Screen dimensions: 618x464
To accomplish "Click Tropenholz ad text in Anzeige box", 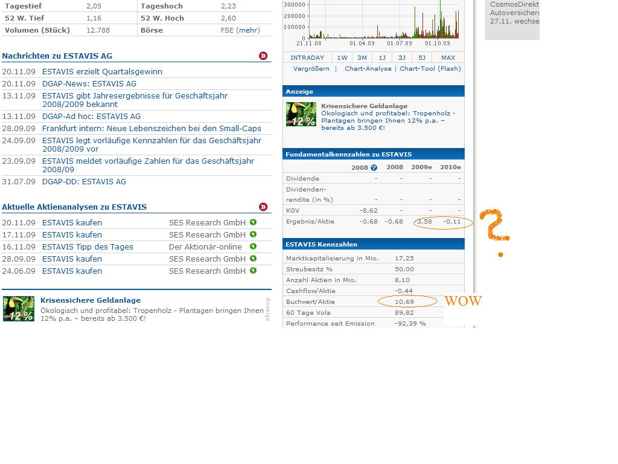I will pos(388,120).
